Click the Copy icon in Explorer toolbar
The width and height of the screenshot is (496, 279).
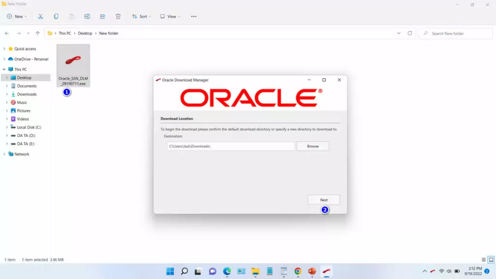(x=56, y=16)
